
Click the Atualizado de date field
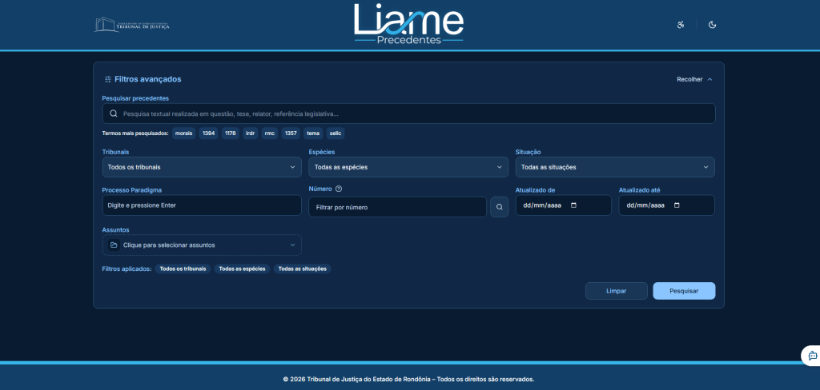click(563, 205)
